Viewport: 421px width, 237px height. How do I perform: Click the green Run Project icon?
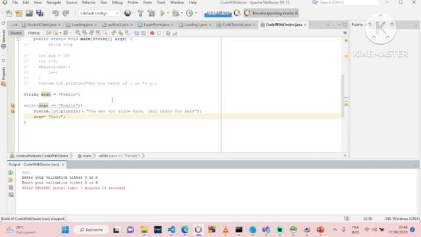pos(162,13)
